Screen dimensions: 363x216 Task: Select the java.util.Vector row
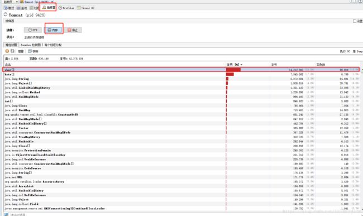coord(181,128)
